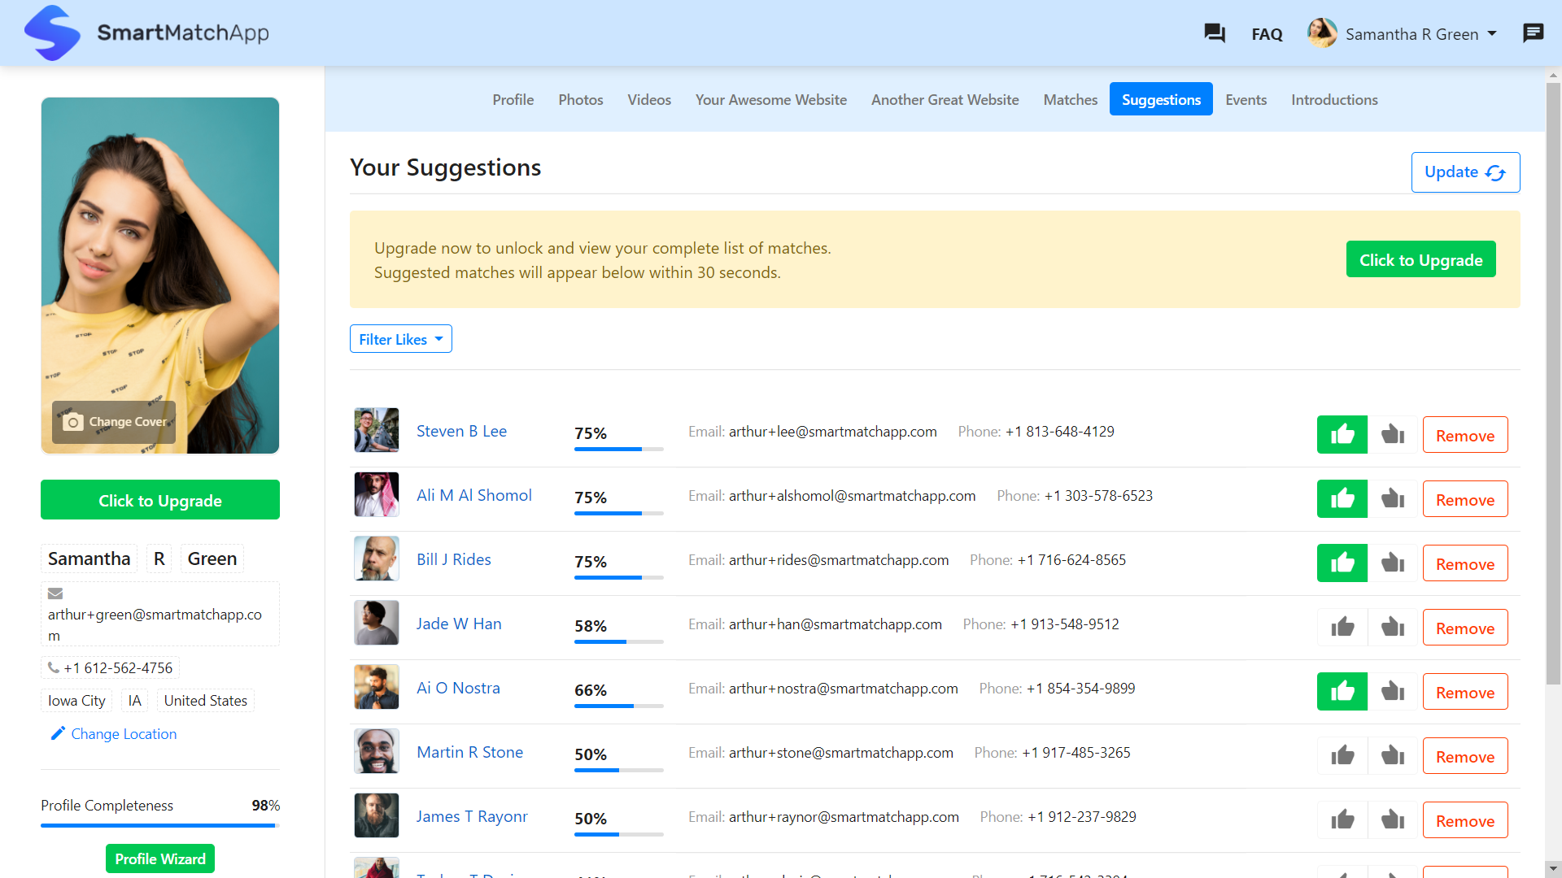This screenshot has width=1562, height=878.
Task: Click the pencil icon beside Change Location
Action: click(x=58, y=733)
